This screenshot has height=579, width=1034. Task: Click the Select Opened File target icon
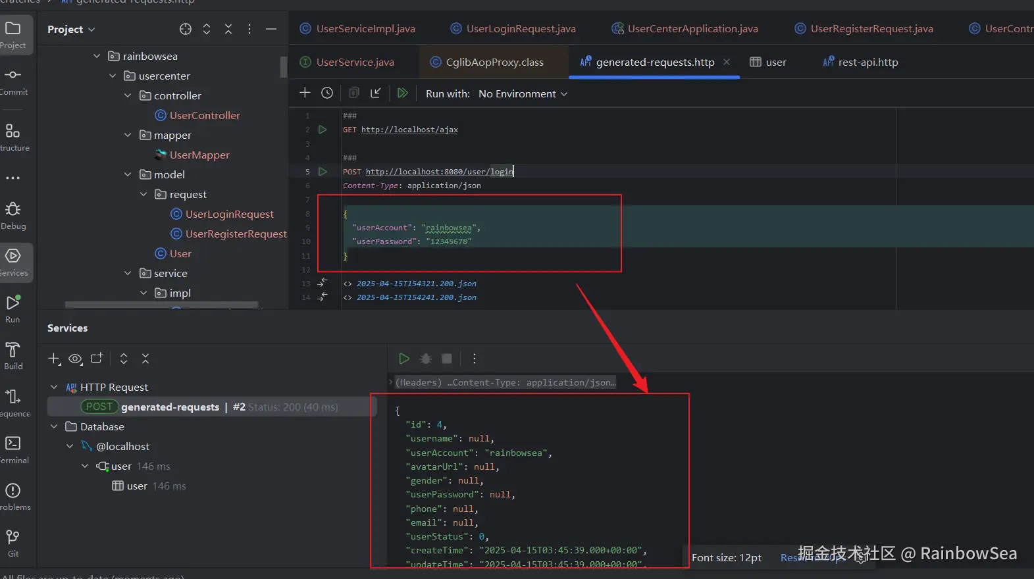(x=186, y=29)
